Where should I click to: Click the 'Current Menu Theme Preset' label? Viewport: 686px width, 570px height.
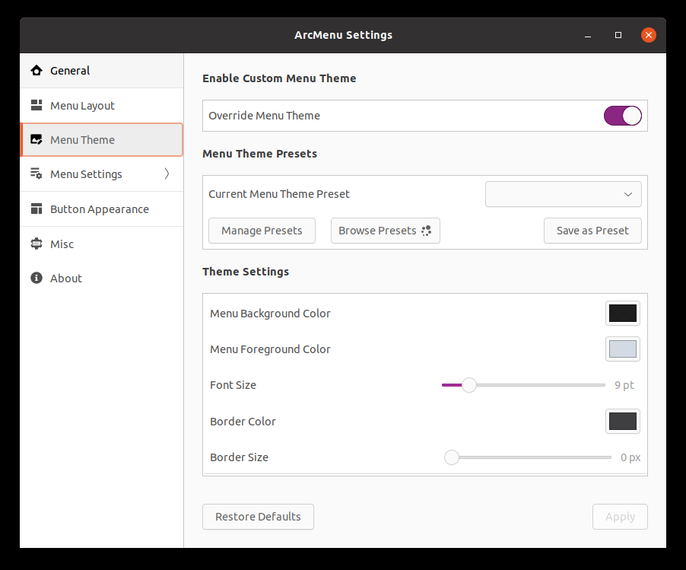pos(279,194)
